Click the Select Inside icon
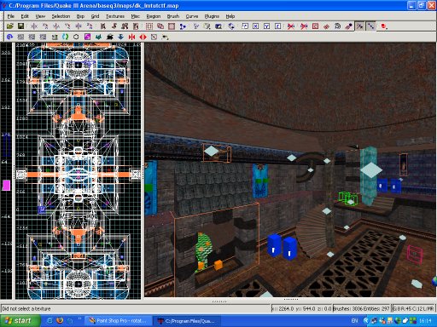Viewport: 437px width, 327px height. (136, 26)
